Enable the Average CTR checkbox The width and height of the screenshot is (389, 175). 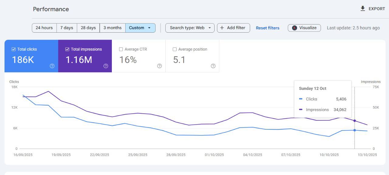click(x=121, y=49)
